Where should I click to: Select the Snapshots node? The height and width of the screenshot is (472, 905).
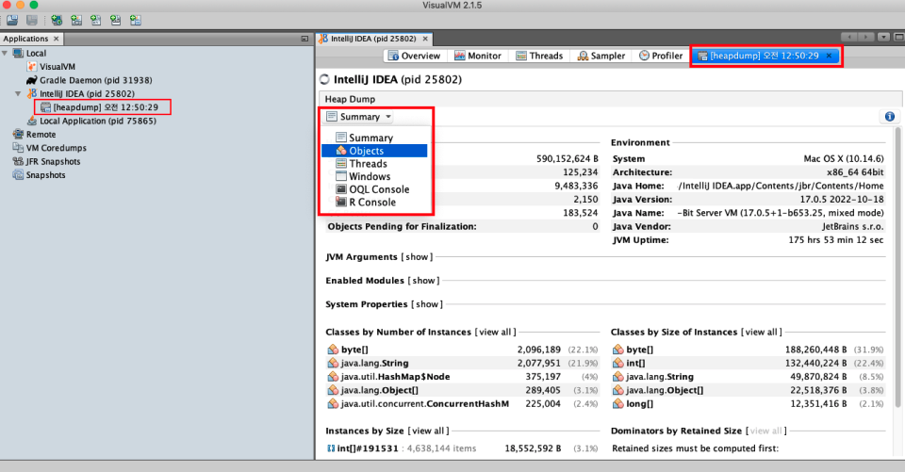click(x=40, y=175)
